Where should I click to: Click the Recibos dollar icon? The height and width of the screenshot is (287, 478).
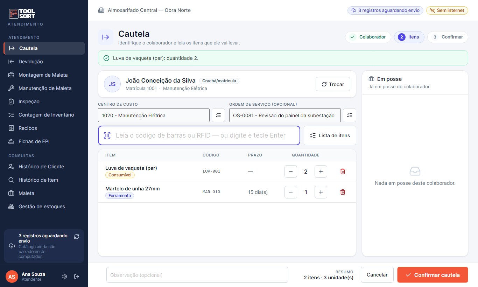(x=12, y=128)
